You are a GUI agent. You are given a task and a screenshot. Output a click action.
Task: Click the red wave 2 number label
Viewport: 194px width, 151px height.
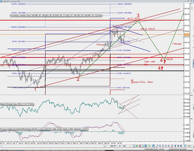78,79
